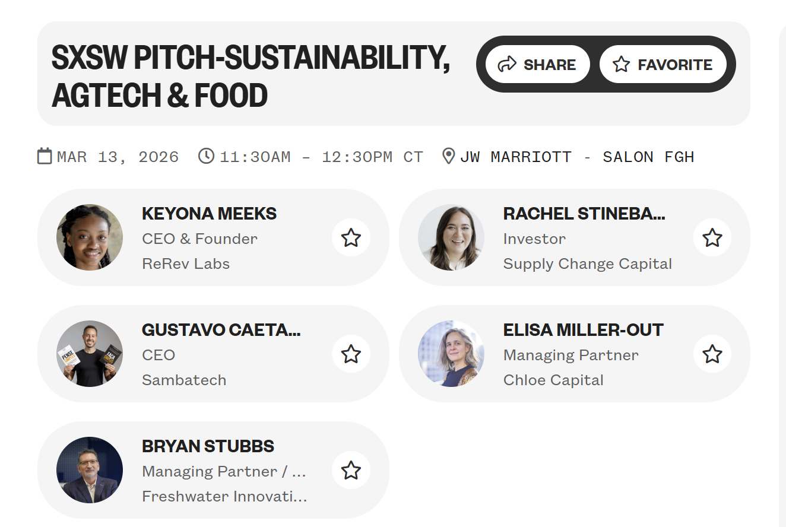The image size is (786, 527).
Task: Click the calendar icon beside the date
Action: coord(45,156)
